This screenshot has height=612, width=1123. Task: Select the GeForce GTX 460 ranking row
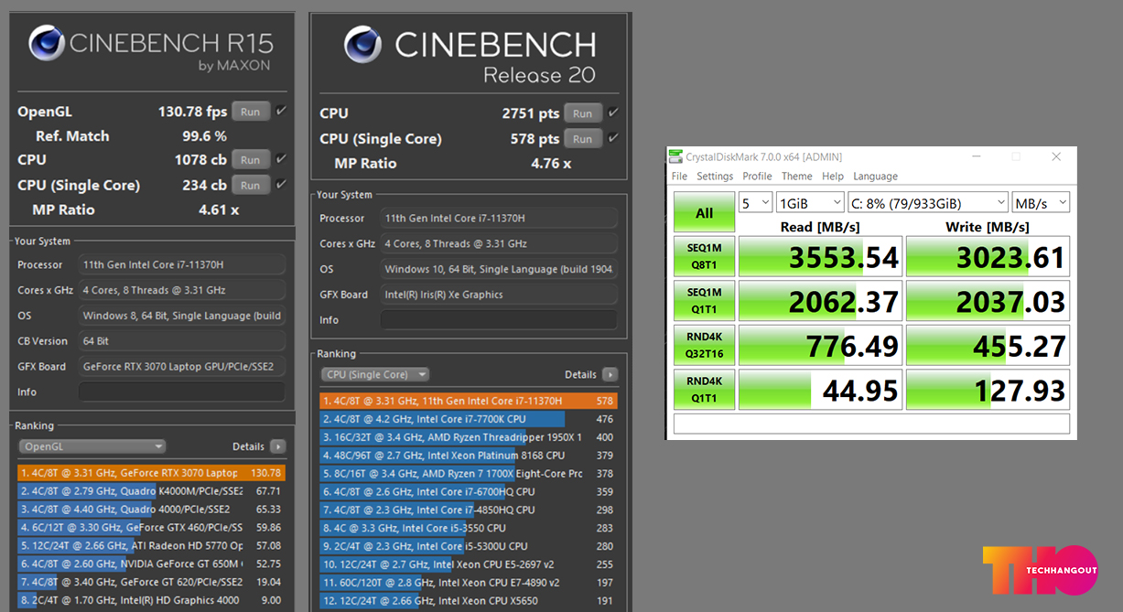[152, 527]
